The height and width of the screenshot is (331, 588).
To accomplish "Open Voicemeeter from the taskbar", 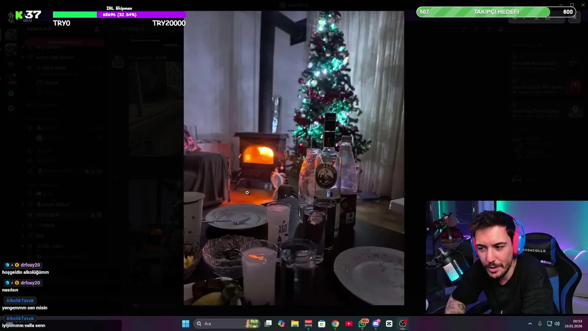I will pos(308,324).
